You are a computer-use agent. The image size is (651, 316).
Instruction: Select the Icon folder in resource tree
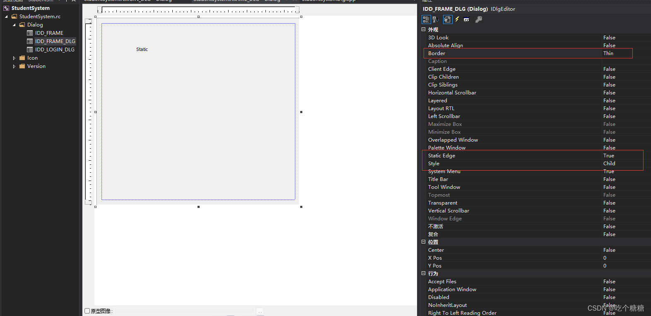(x=32, y=58)
